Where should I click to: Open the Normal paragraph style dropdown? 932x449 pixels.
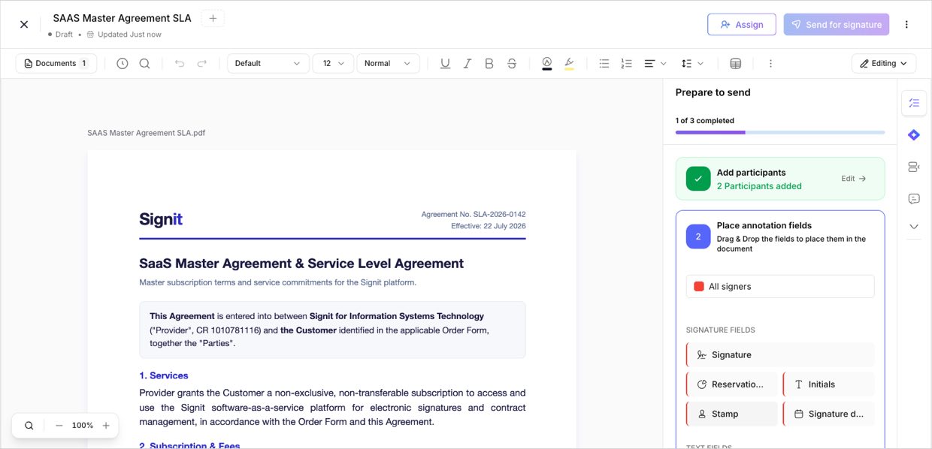pyautogui.click(x=388, y=63)
